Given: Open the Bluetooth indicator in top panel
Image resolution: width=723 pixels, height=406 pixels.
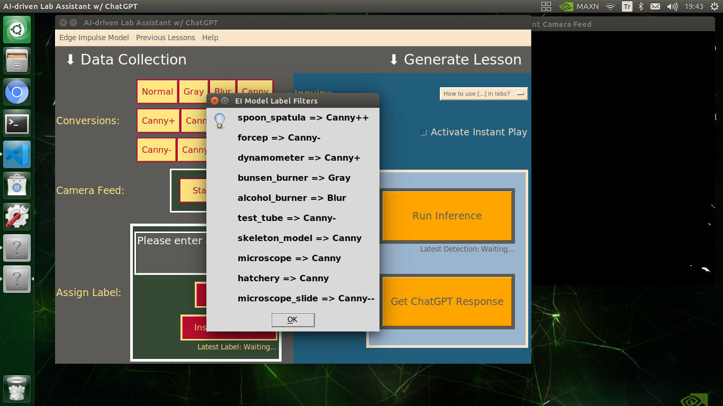Looking at the screenshot, I should point(640,6).
